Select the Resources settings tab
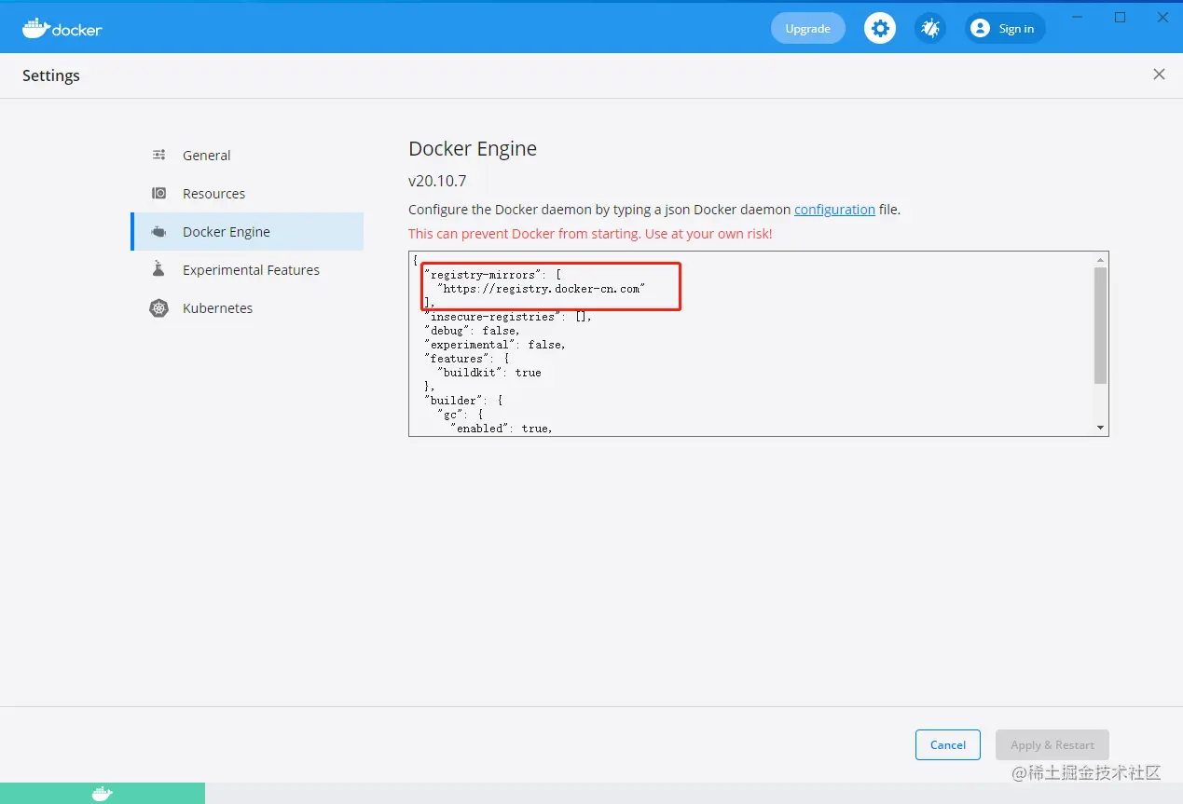The width and height of the screenshot is (1183, 804). coord(247,194)
